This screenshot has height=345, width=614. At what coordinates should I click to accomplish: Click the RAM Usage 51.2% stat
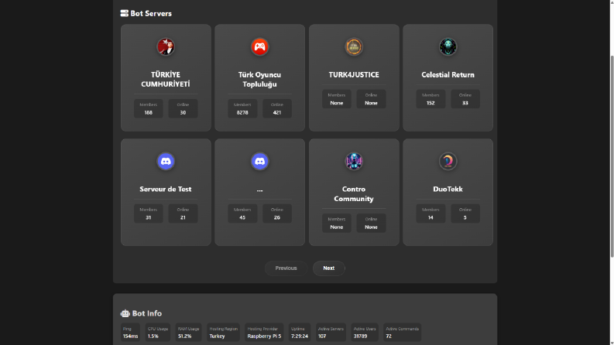(x=188, y=333)
